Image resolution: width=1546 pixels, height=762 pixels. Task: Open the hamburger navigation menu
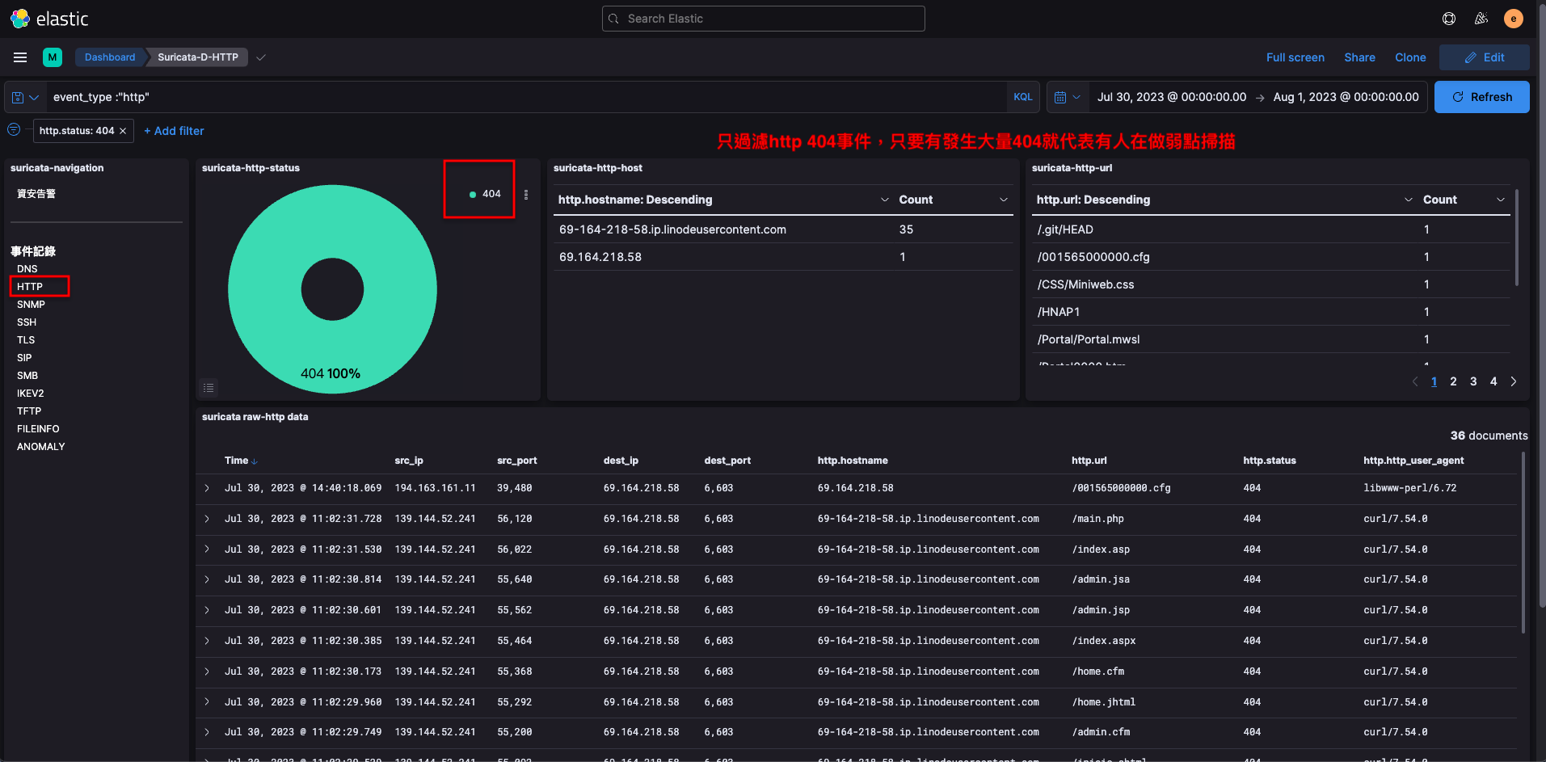point(20,57)
